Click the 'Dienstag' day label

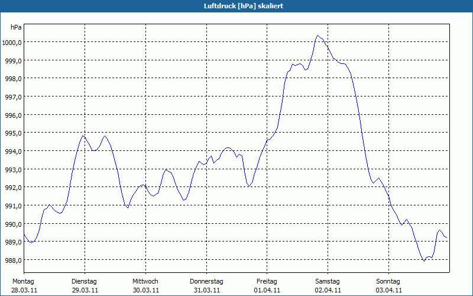pyautogui.click(x=84, y=282)
